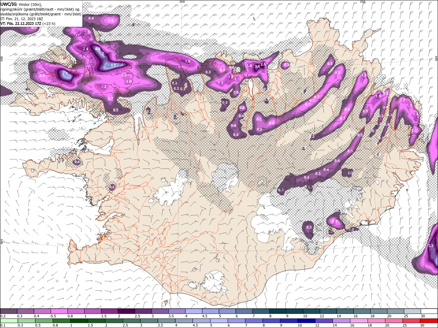Image resolution: width=438 pixels, height=328 pixels.
Task: Click the 5.3 snowfall value on the map
Action: (65, 73)
